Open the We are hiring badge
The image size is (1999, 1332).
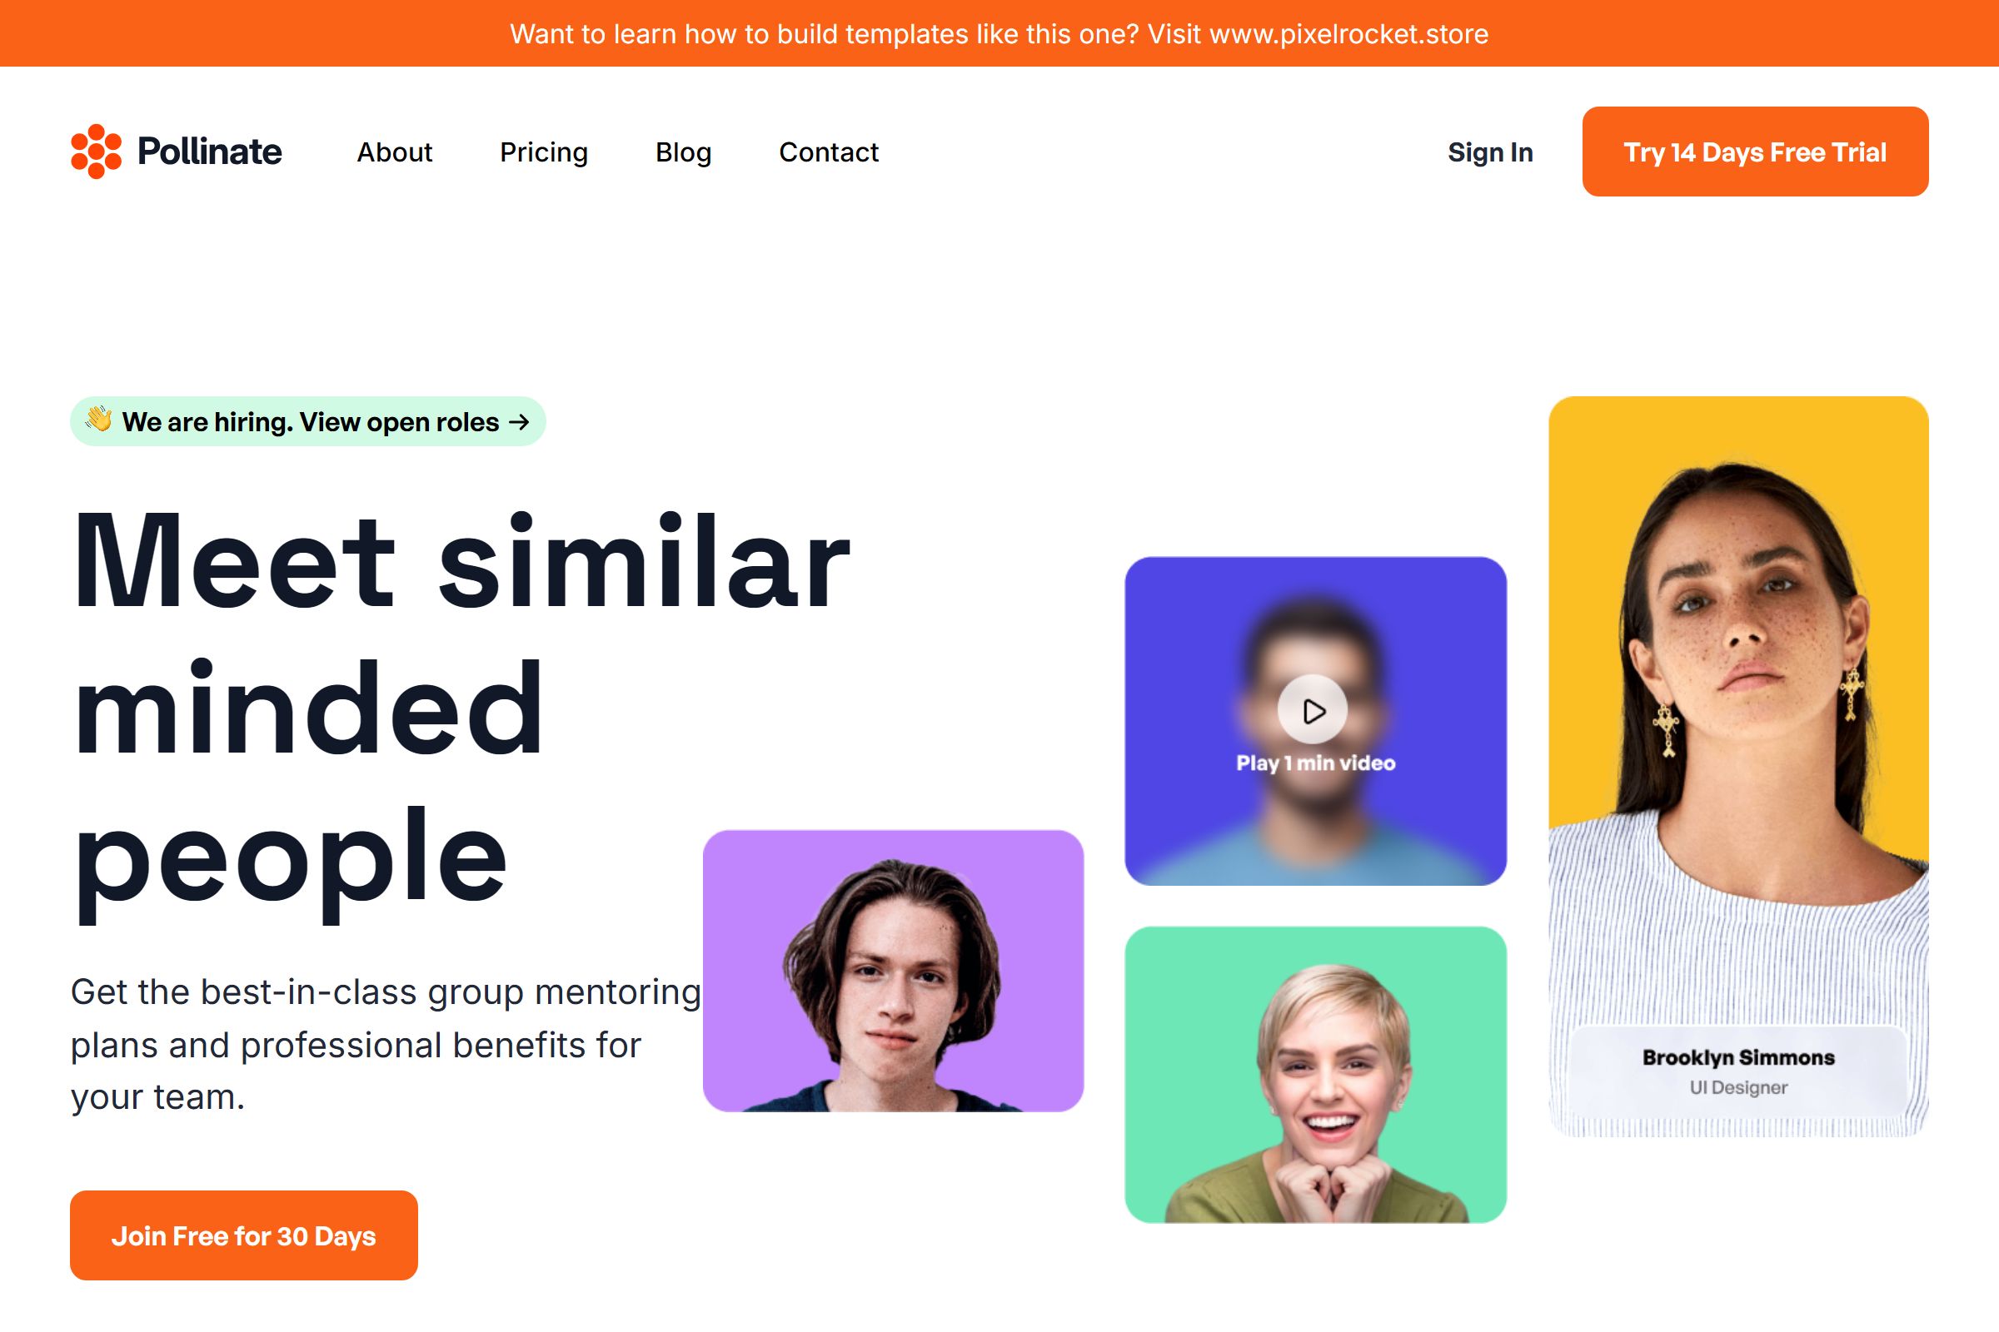(307, 421)
